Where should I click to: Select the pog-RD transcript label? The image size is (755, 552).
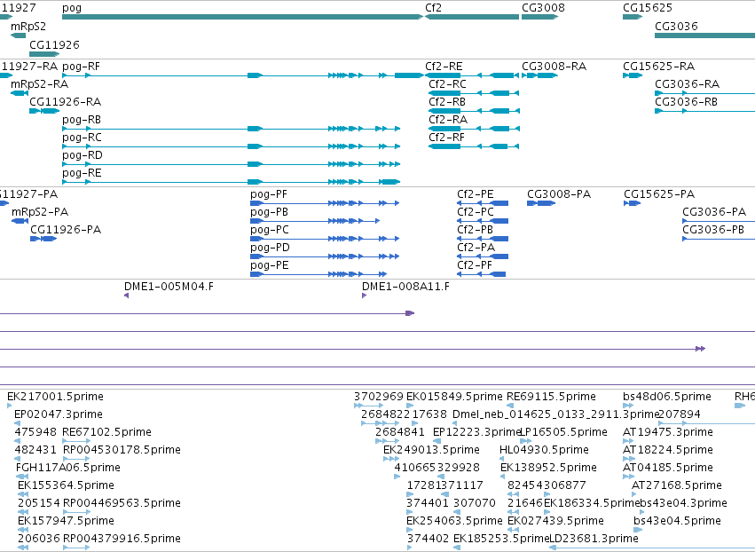83,155
